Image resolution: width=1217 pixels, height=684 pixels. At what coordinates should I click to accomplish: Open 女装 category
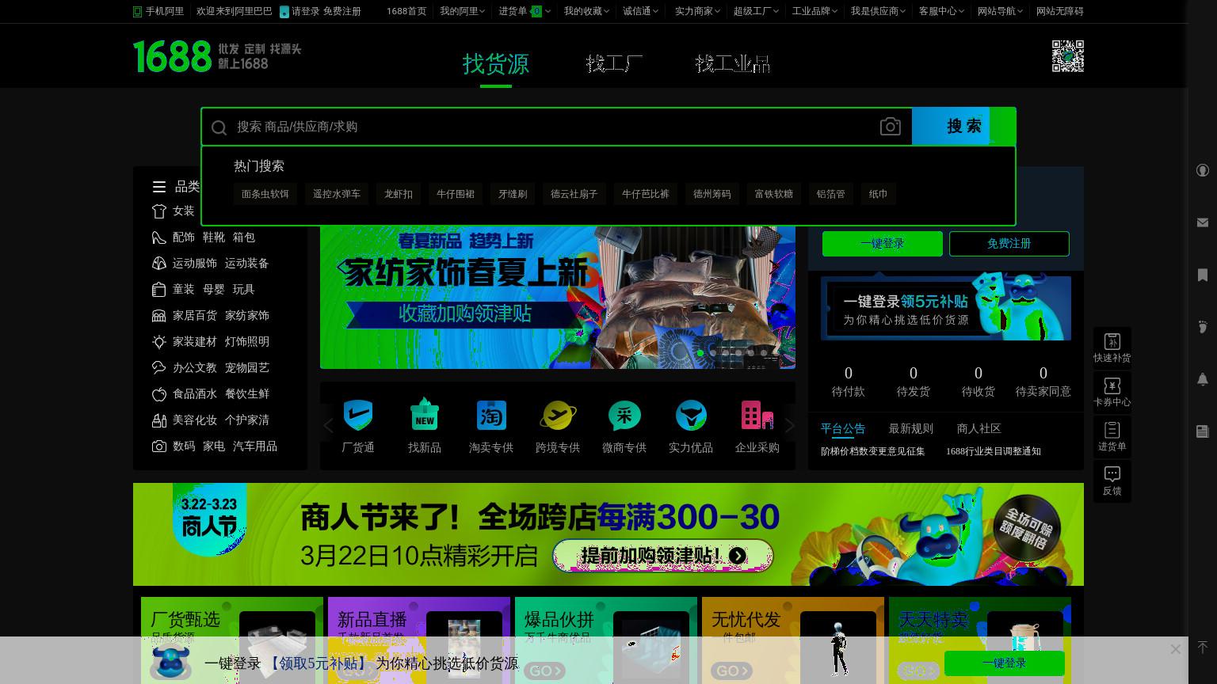[184, 211]
